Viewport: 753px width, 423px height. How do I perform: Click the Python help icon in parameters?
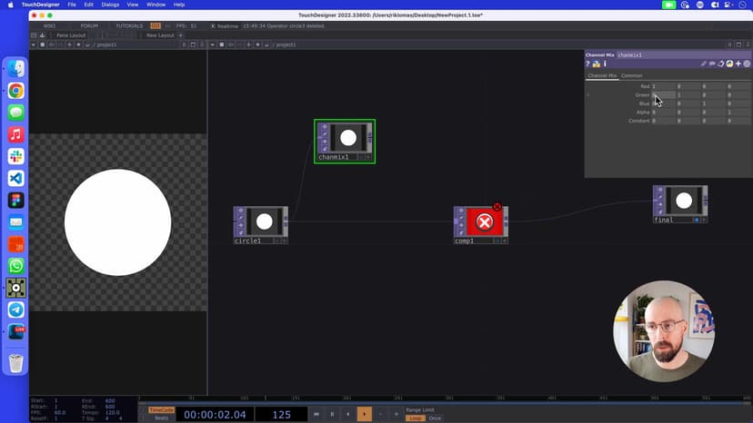click(597, 64)
